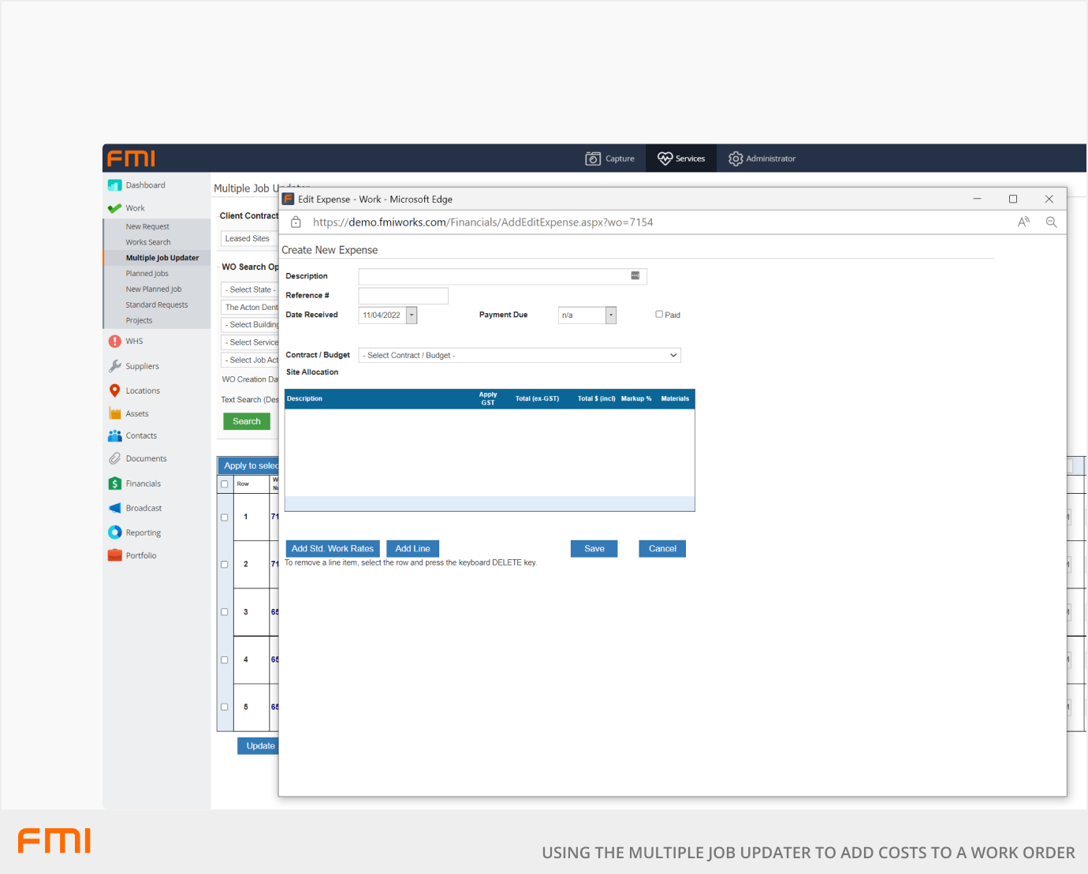Screen dimensions: 1088x874
Task: Open the Payment Due dropdown arrow
Action: 610,316
